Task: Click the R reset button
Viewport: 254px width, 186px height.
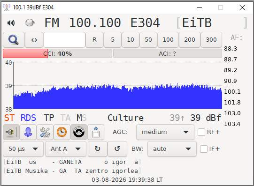Action: click(94, 40)
